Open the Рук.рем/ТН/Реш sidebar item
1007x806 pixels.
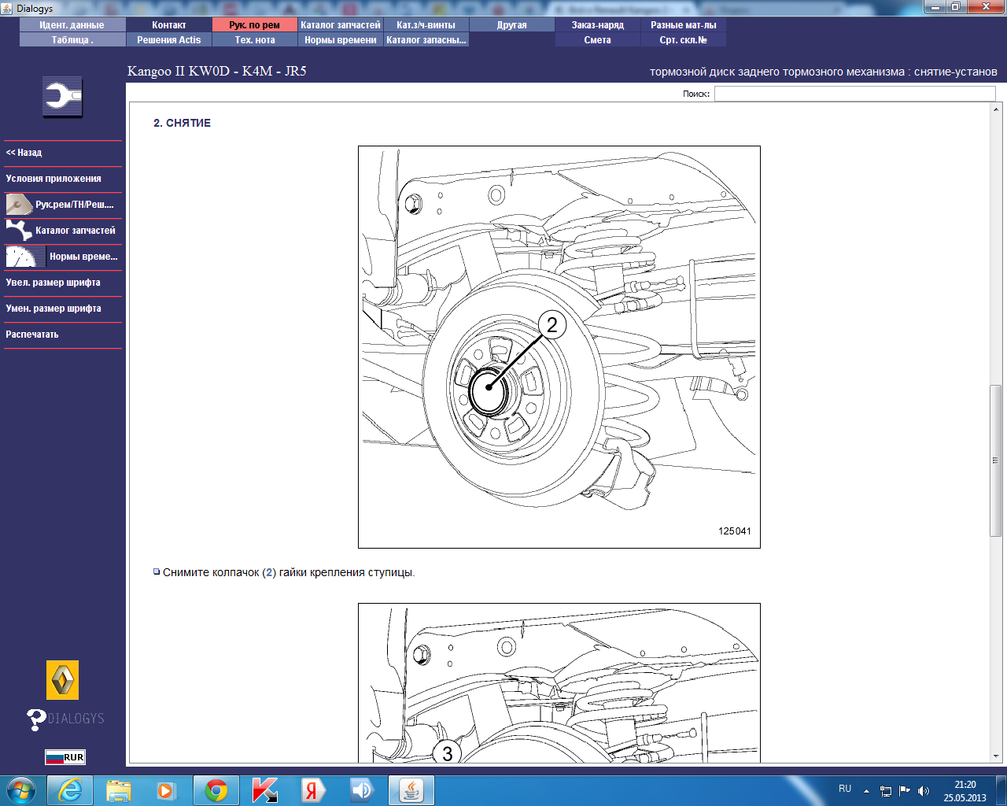(x=63, y=205)
